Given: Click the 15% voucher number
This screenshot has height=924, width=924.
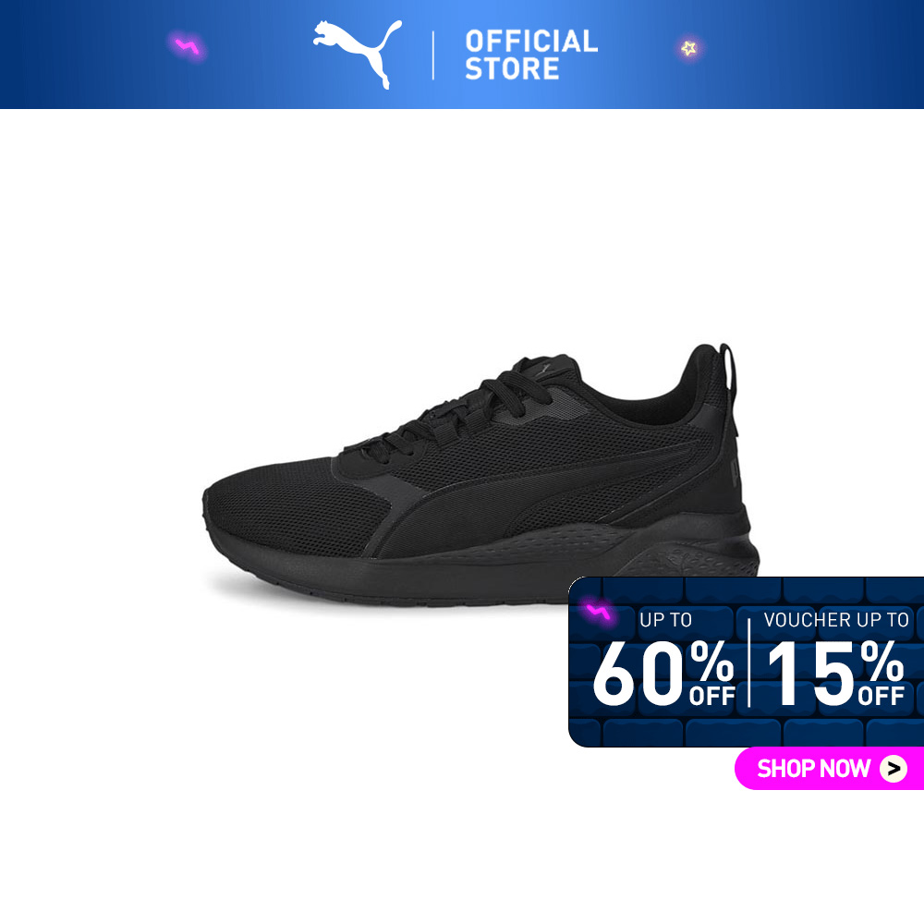Looking at the screenshot, I should click(x=835, y=673).
